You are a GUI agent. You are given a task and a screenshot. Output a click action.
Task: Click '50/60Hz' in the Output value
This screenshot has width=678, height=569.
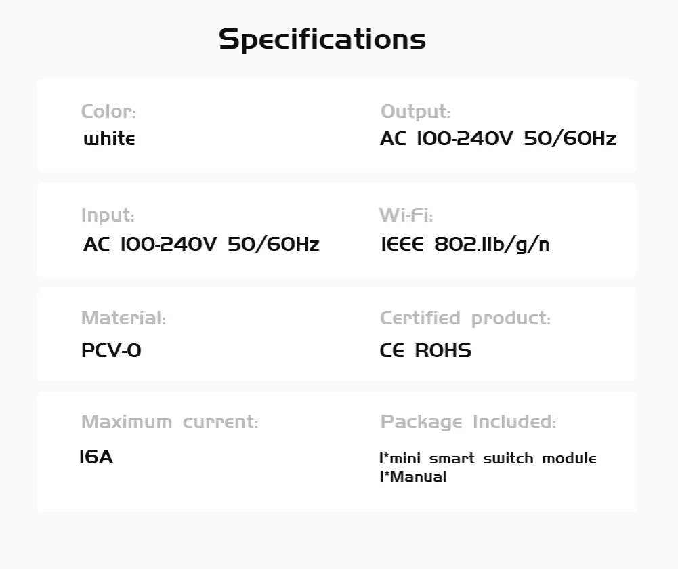[570, 139]
